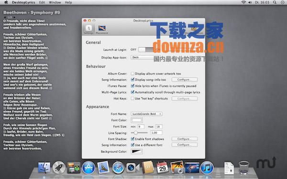The height and width of the screenshot is (179, 287).
Task: Open the Trash in the Dock
Action: click(x=244, y=168)
